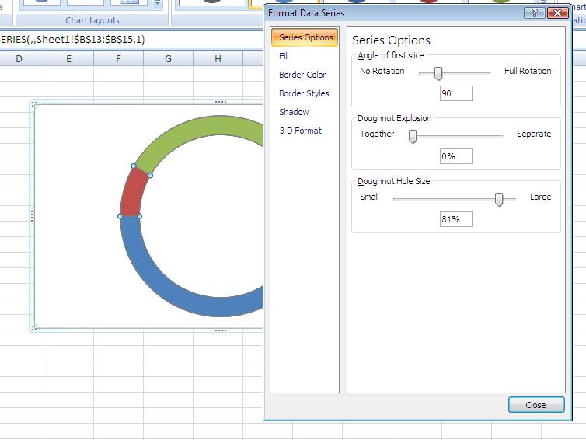Click the chart's bottom edge resize handle
The width and height of the screenshot is (586, 440).
[221, 330]
